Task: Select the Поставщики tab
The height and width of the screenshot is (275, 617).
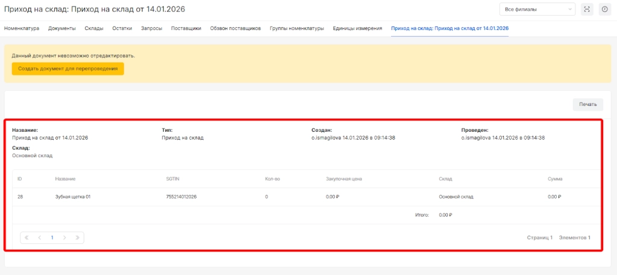Action: coord(186,28)
